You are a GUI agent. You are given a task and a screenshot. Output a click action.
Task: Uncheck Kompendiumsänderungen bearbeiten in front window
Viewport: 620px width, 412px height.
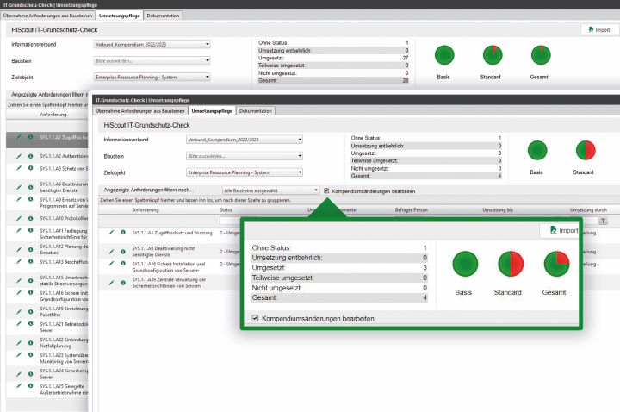point(326,190)
